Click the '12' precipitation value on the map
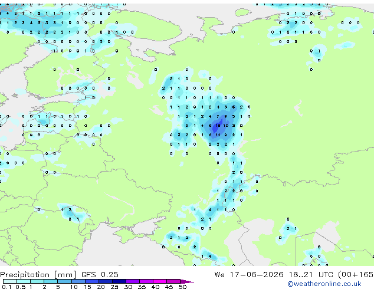The width and height of the screenshot is (374, 289). point(218,135)
